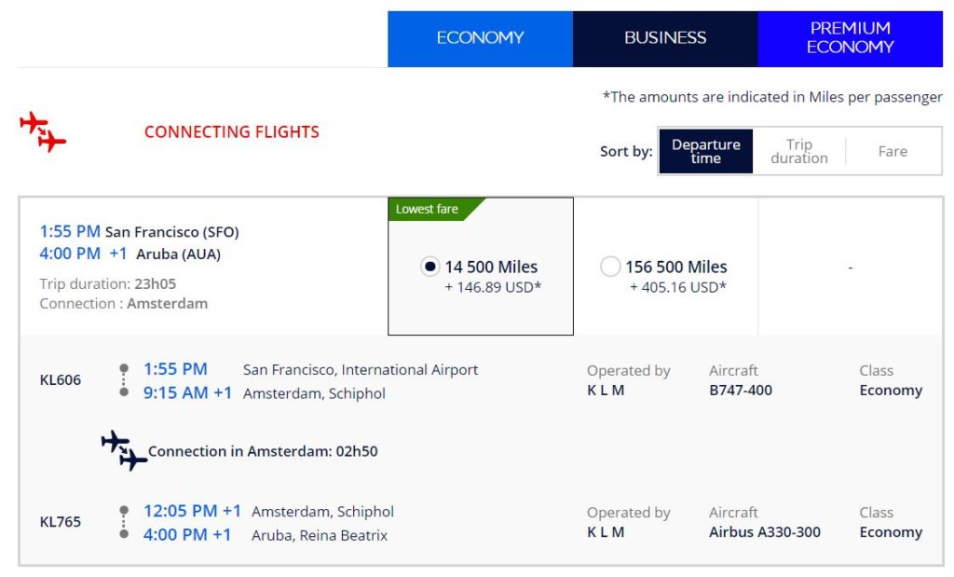Sort flights by Fare
Screen dimensions: 954x577
(x=892, y=151)
